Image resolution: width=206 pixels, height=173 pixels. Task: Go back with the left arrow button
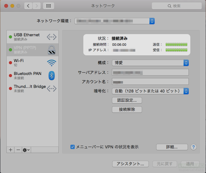[x=28, y=6]
